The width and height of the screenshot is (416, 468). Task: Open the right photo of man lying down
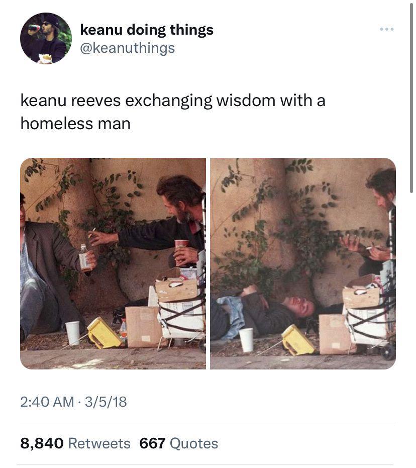(x=303, y=263)
